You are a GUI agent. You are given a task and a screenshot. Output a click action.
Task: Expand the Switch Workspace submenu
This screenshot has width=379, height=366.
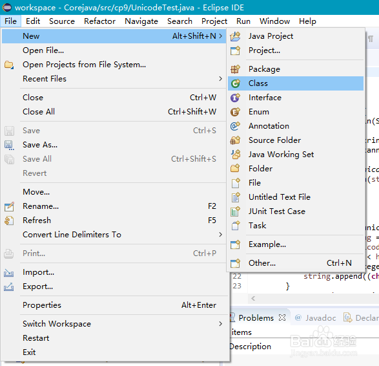pos(220,323)
